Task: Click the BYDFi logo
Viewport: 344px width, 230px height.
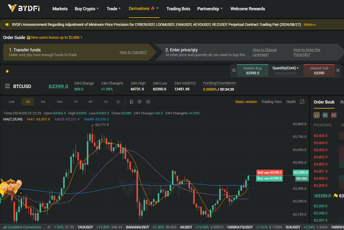Action: tap(24, 8)
